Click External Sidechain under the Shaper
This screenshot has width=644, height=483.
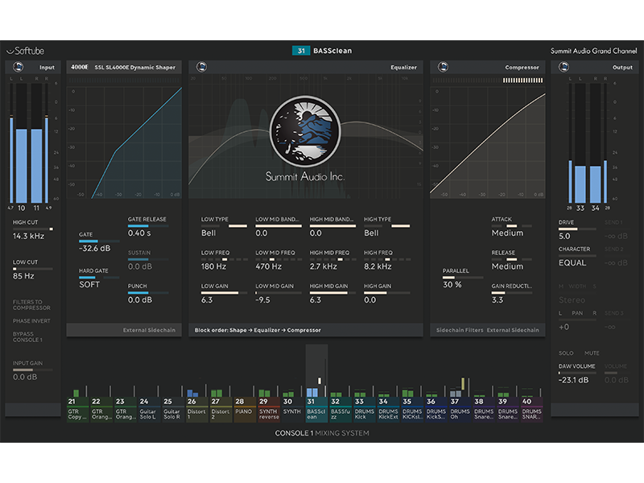click(151, 330)
